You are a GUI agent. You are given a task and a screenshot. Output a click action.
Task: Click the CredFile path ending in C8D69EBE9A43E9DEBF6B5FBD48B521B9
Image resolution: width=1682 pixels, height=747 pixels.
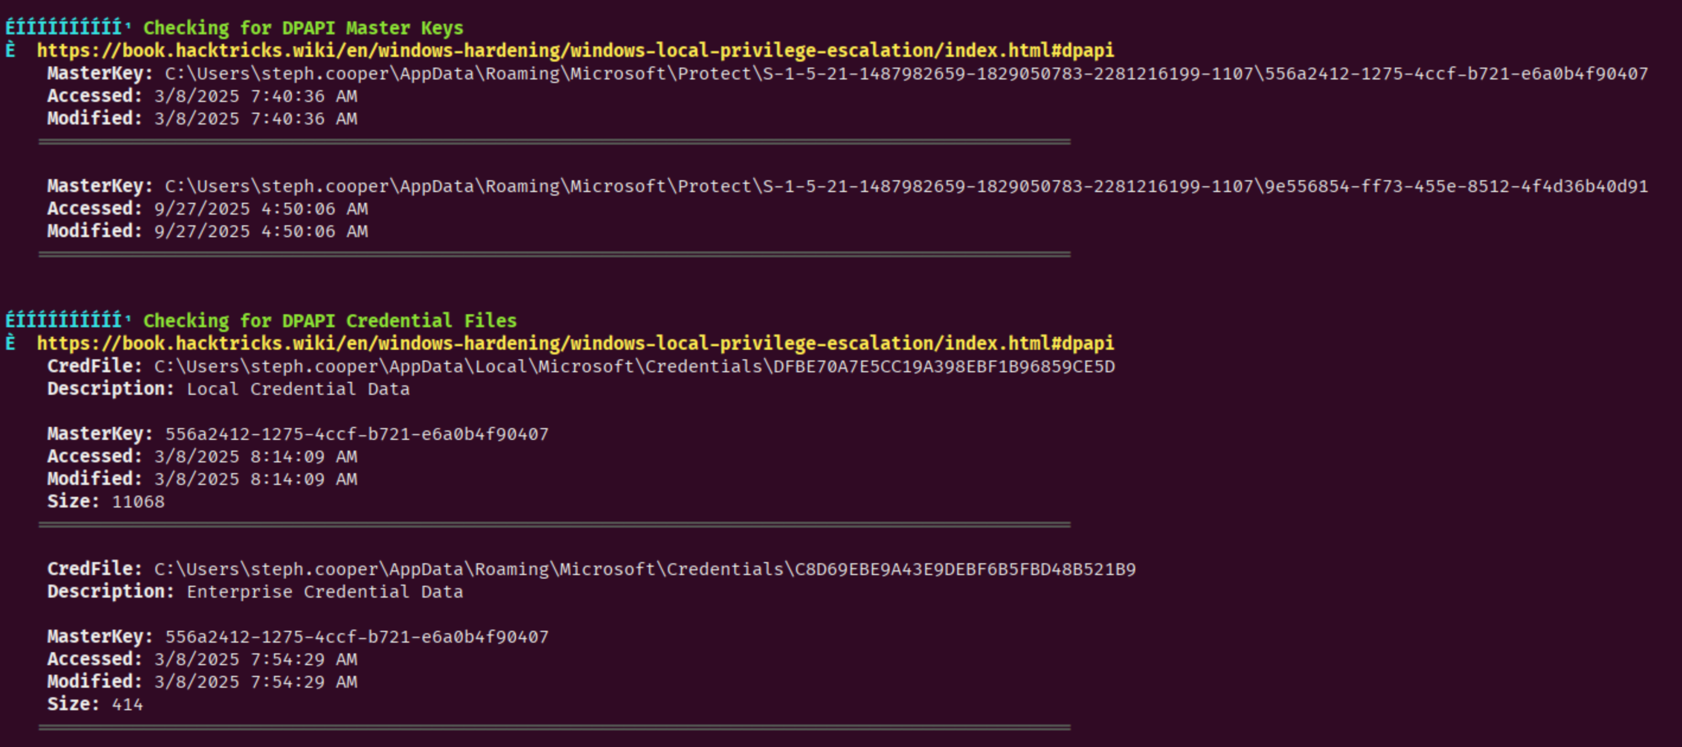645,569
